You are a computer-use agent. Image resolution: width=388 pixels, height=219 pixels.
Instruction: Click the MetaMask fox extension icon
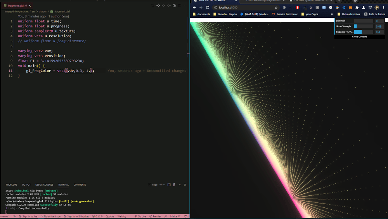[x=350, y=7]
